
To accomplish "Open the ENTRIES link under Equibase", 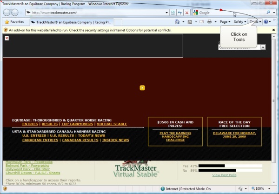I will [x=30, y=124].
